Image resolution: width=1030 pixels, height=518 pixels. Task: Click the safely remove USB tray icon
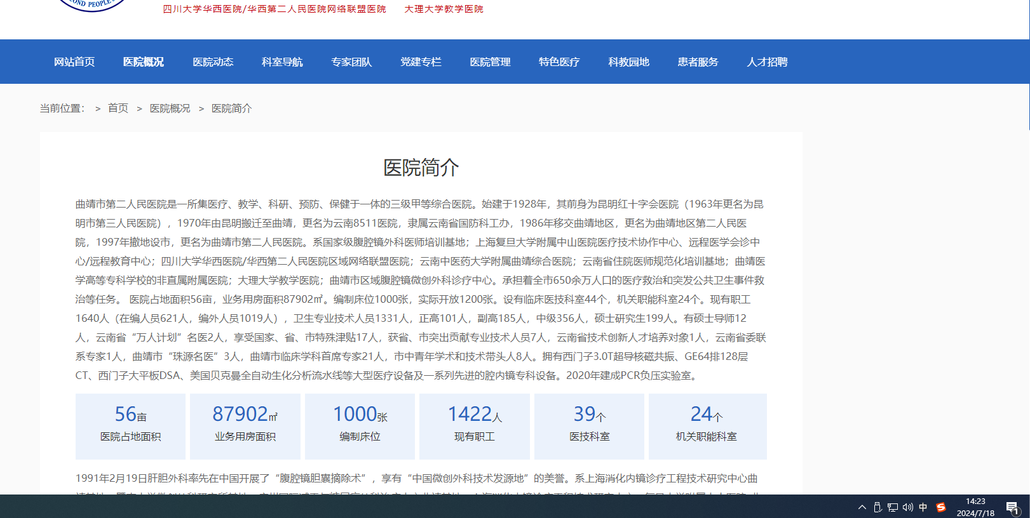click(878, 507)
